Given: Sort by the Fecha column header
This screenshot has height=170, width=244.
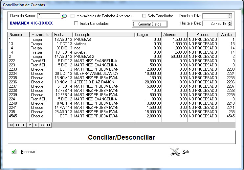Looking at the screenshot, I should point(63,35).
